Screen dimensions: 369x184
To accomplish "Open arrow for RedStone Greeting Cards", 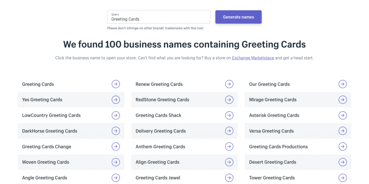I will [x=229, y=100].
